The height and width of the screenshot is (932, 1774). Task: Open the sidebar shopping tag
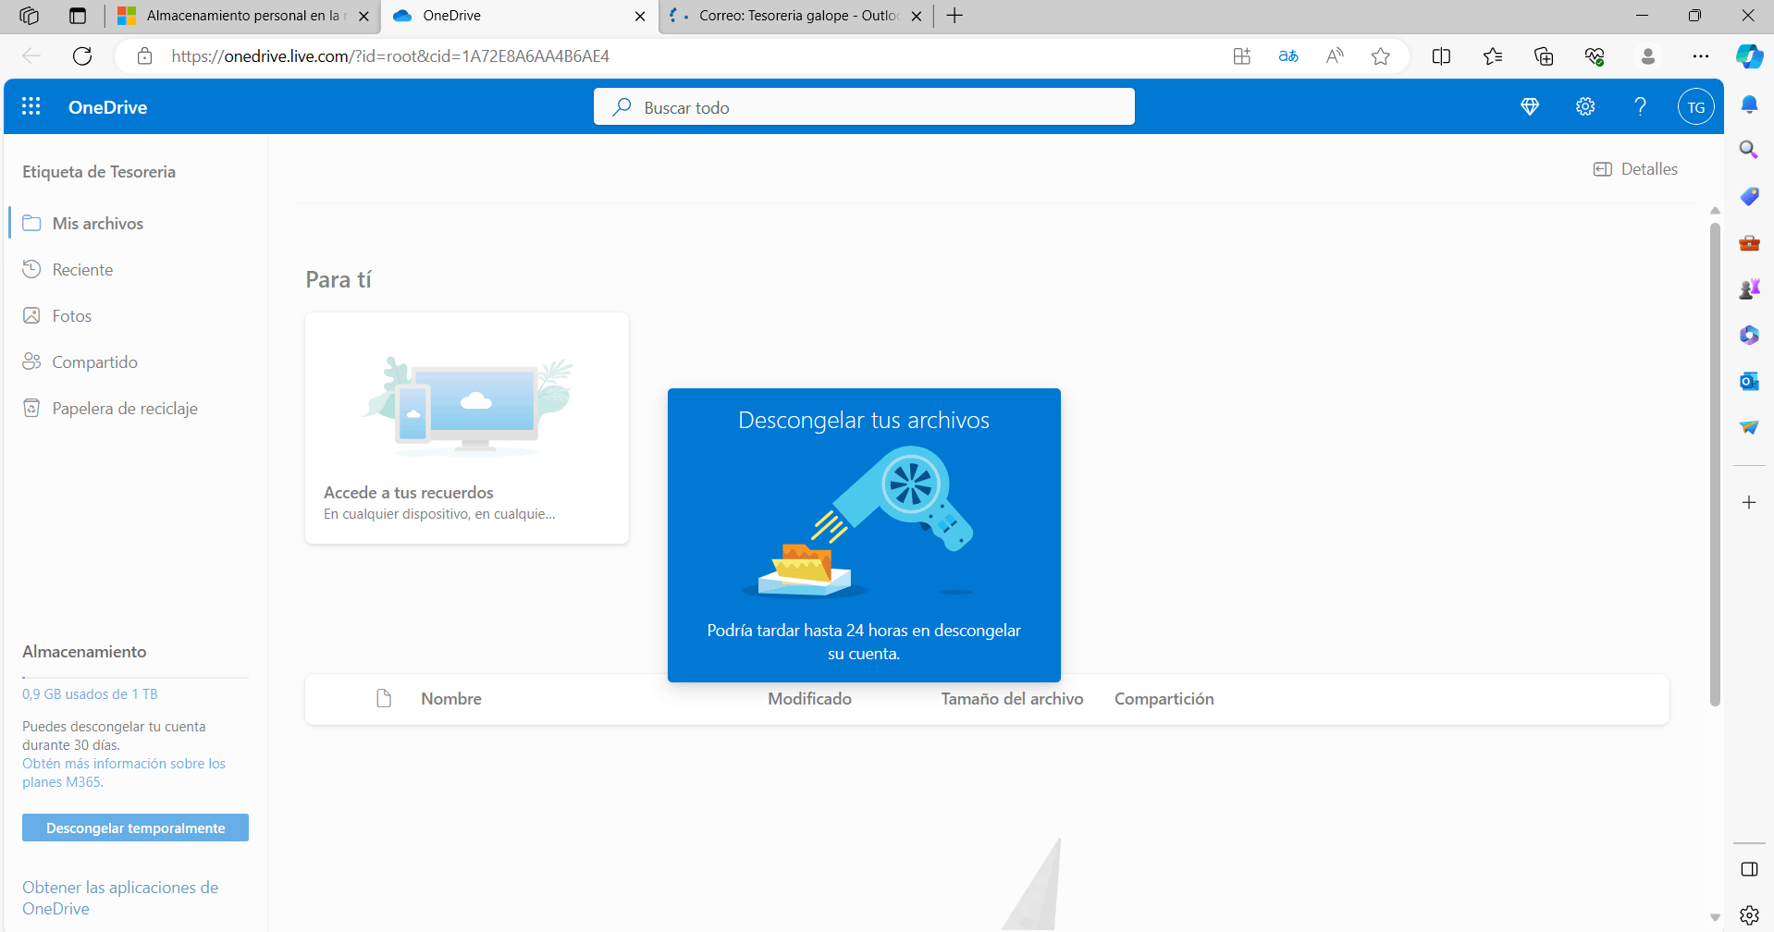click(1749, 196)
